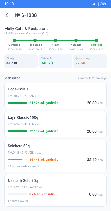111x211 pixels.
Task: Select the Təsdiqlənib timeline step dot
Action: tap(35, 40)
